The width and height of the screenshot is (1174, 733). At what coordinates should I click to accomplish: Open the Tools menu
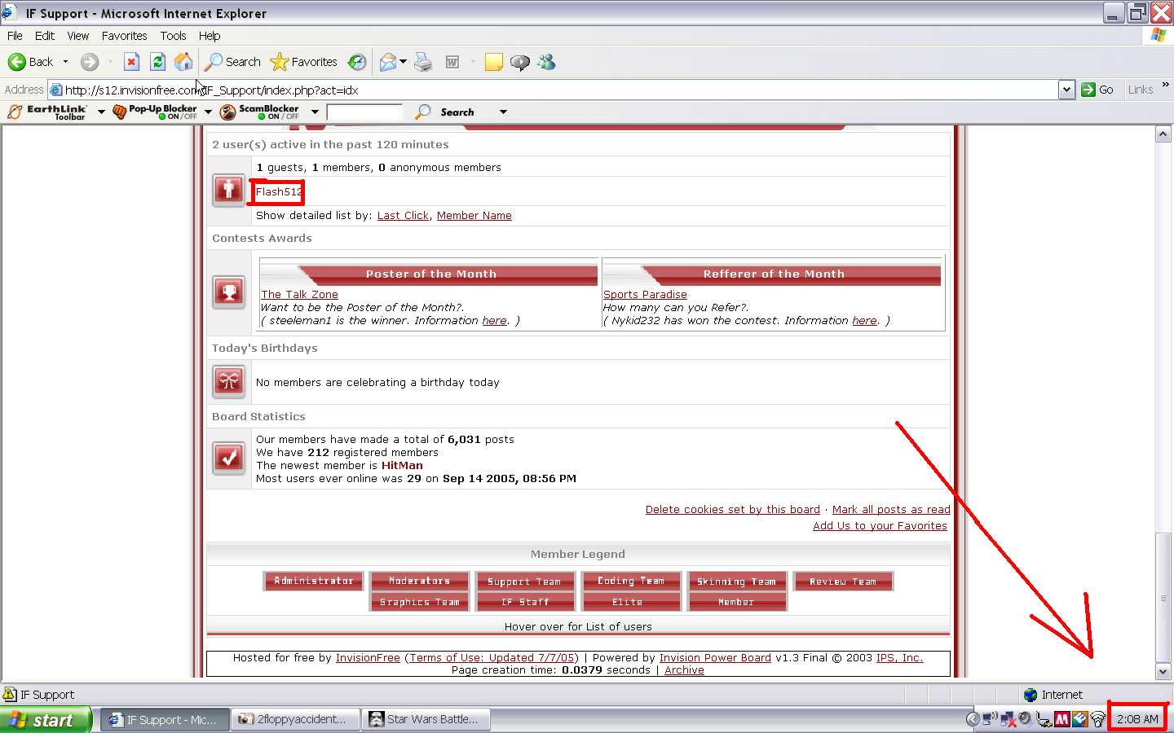[173, 36]
